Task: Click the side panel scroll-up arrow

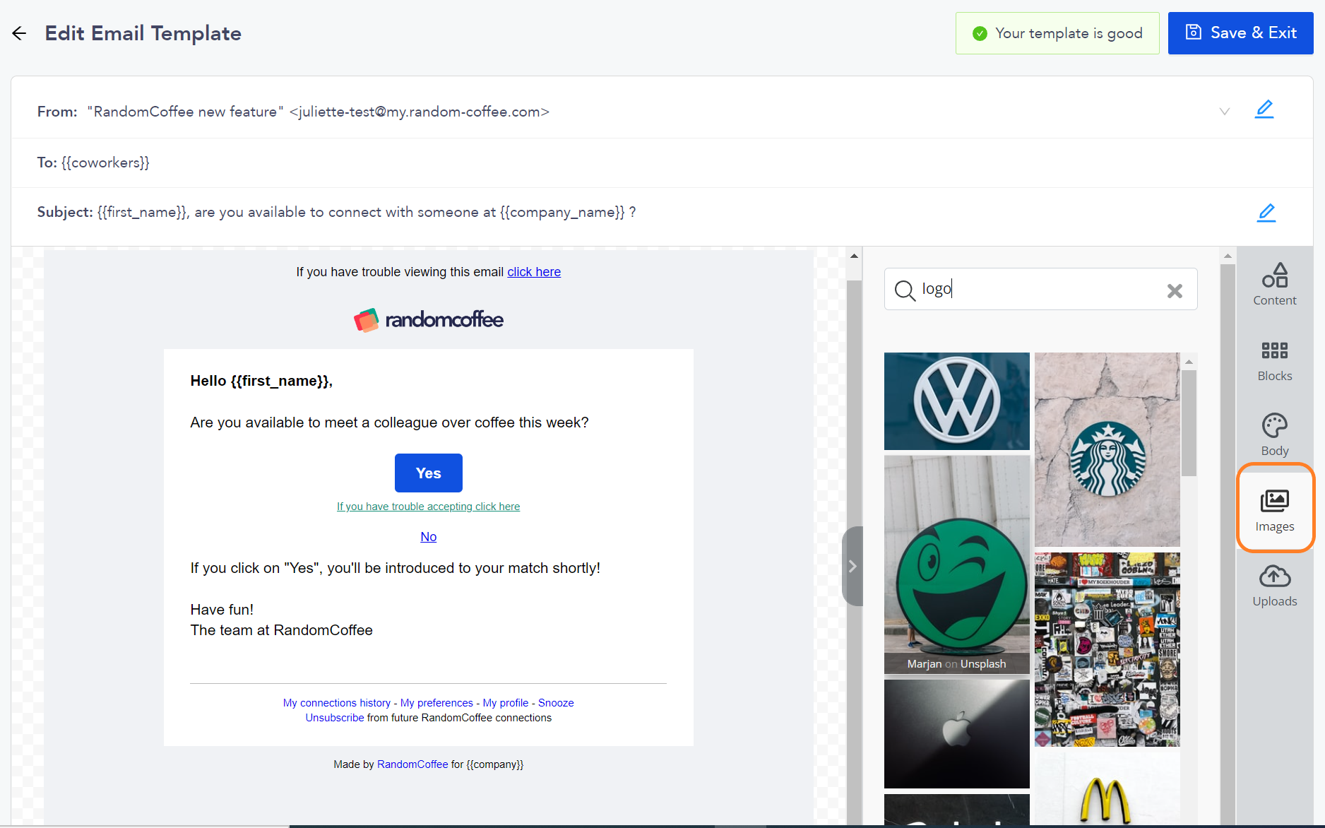Action: (x=1228, y=256)
